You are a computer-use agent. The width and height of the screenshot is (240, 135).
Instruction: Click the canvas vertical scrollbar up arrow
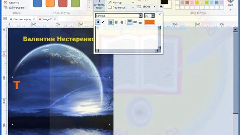tap(235, 29)
